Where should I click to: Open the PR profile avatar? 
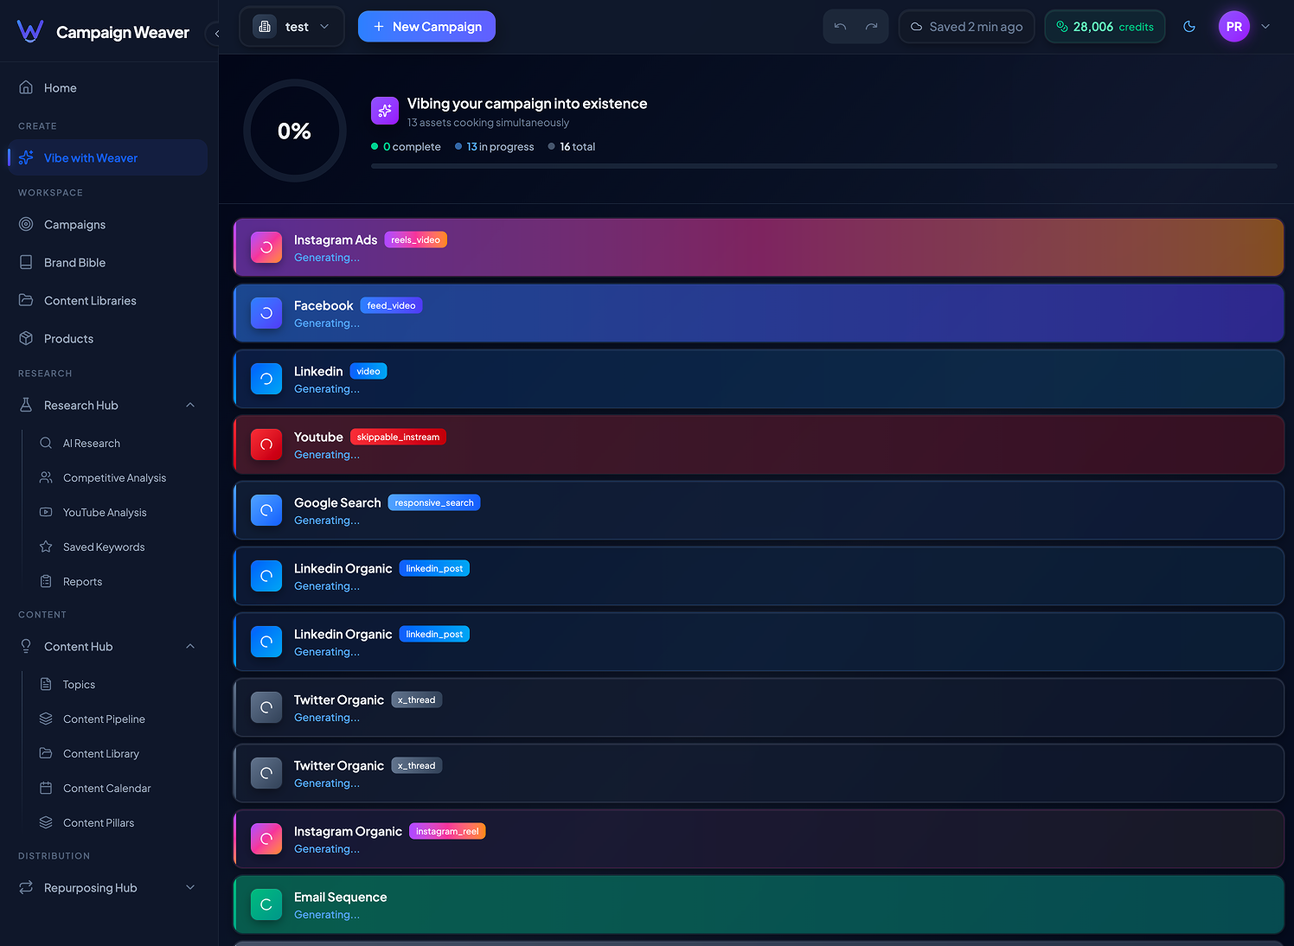point(1234,26)
